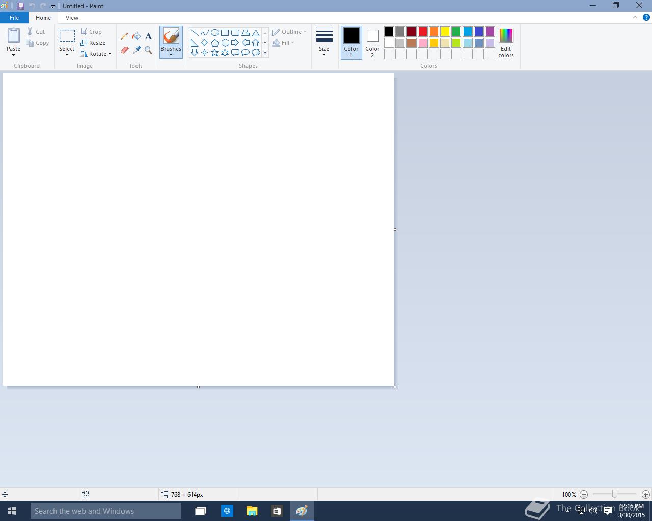Choose the oval shape in Shapes gallery

click(214, 32)
